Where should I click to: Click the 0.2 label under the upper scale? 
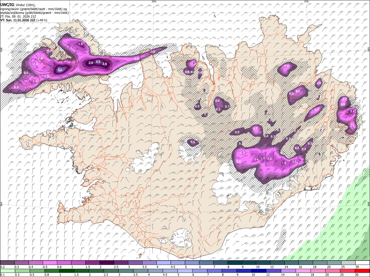[2, 267]
